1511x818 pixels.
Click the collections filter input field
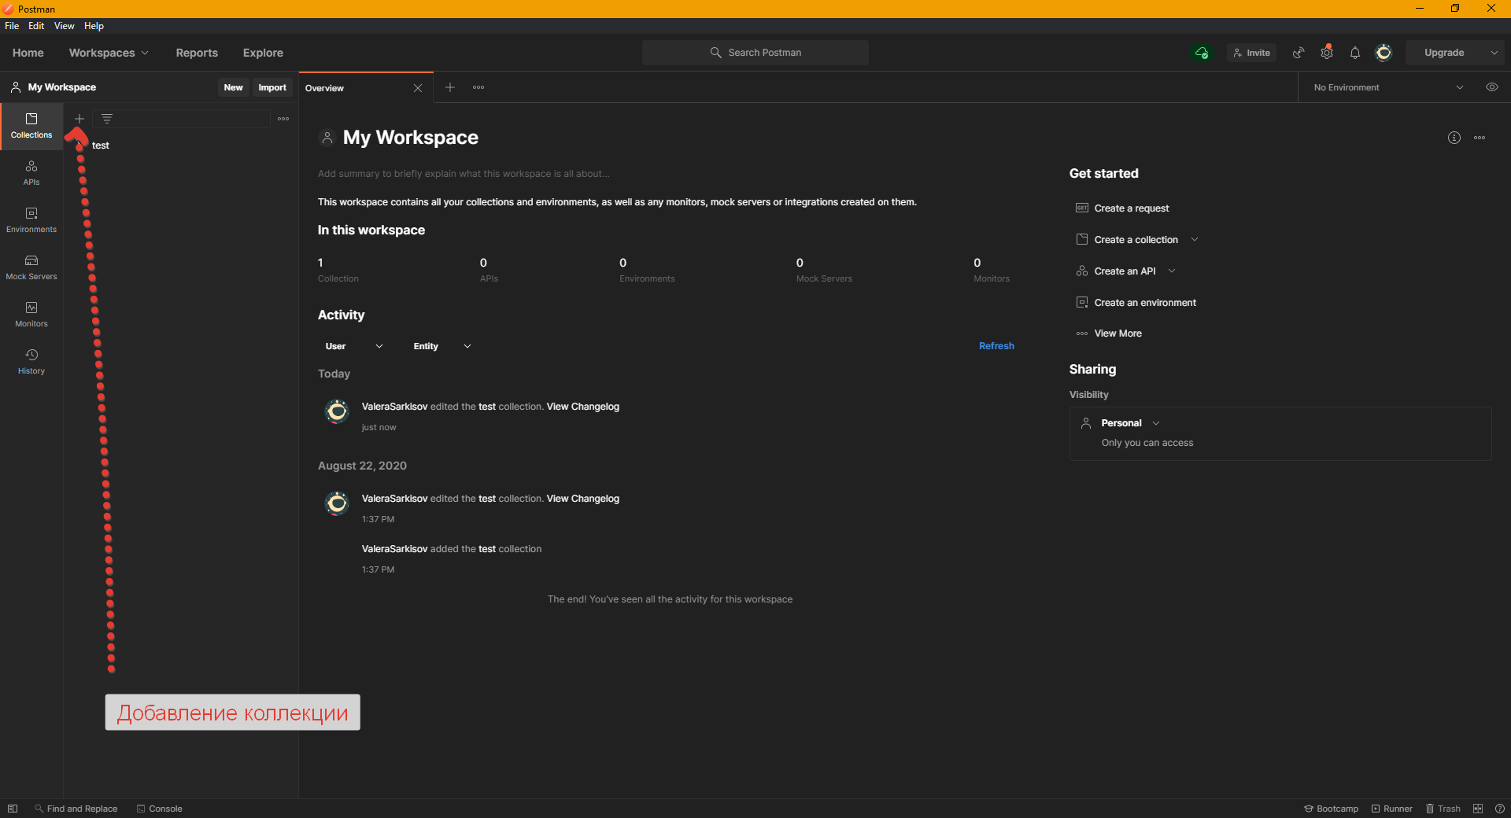(182, 119)
